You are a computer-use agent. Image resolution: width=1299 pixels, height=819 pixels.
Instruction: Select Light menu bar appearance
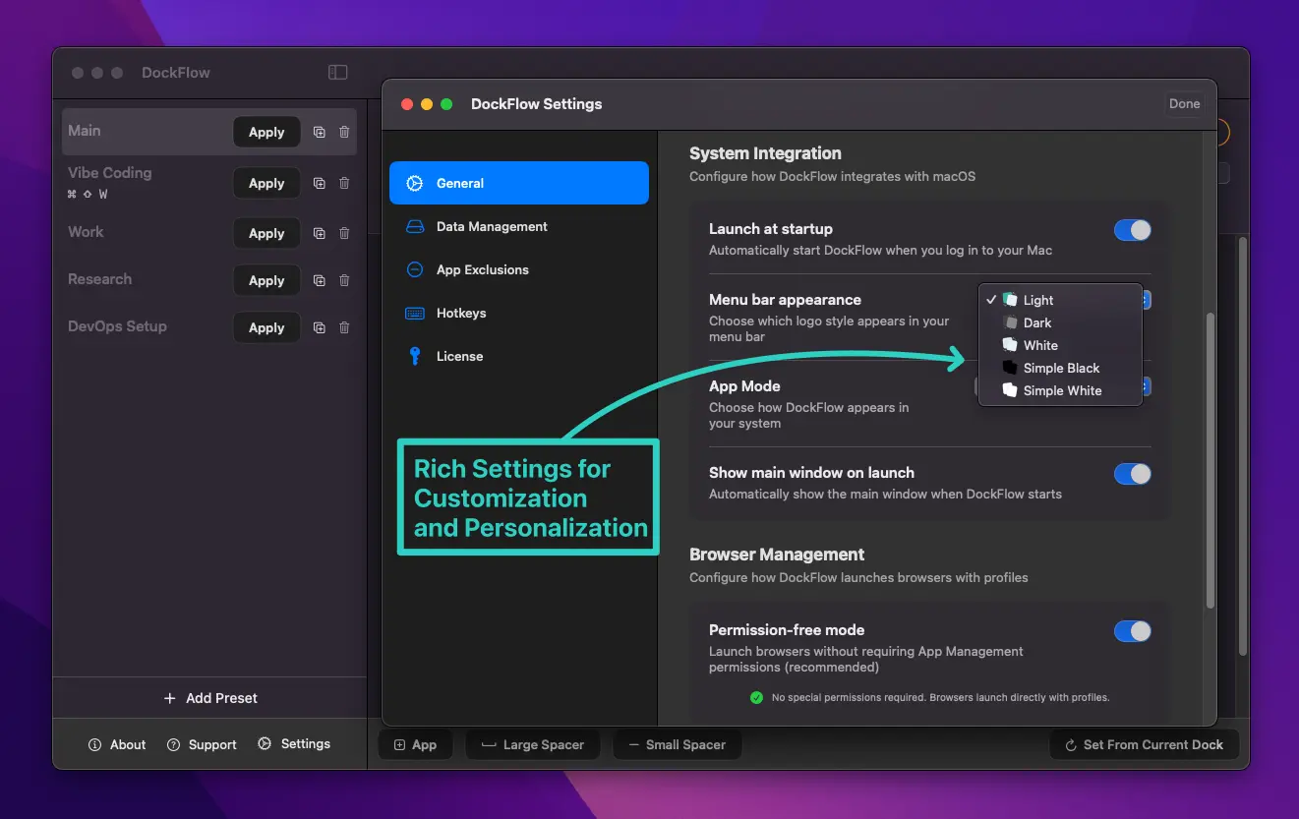pyautogui.click(x=1060, y=300)
